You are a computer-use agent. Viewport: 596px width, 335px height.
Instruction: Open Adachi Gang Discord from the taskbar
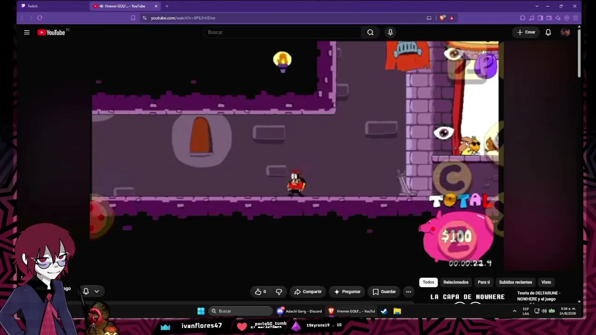click(x=299, y=311)
